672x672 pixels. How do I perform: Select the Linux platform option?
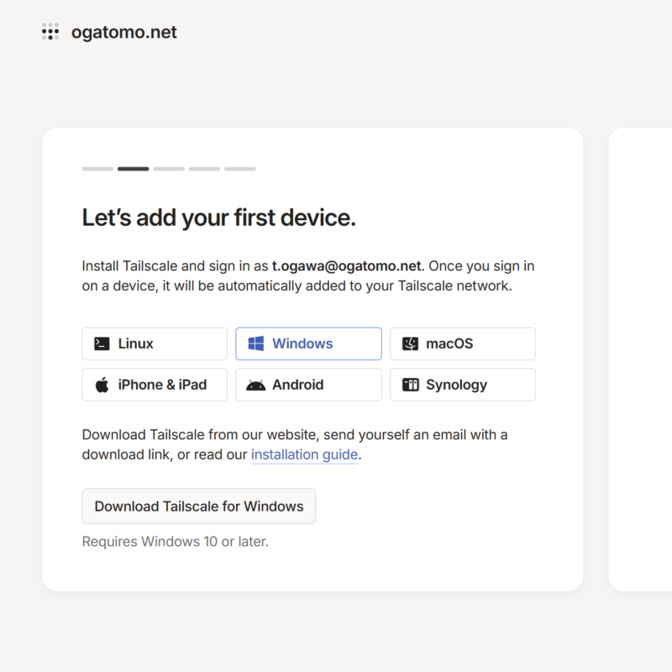155,344
